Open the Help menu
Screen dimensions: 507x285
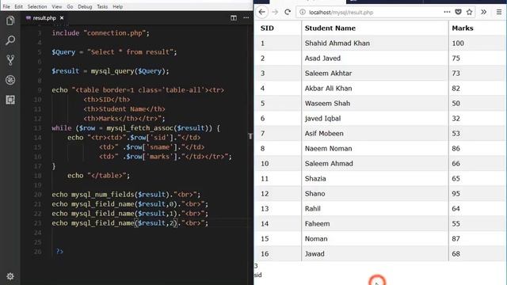click(x=118, y=6)
